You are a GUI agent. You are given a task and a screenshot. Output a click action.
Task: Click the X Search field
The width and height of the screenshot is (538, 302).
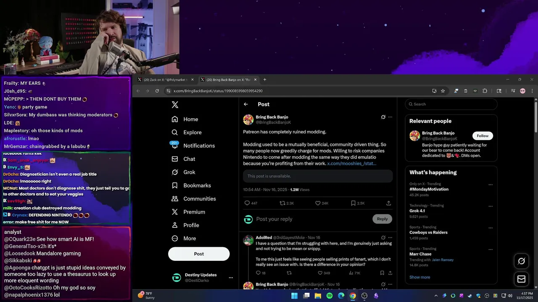[x=451, y=104]
